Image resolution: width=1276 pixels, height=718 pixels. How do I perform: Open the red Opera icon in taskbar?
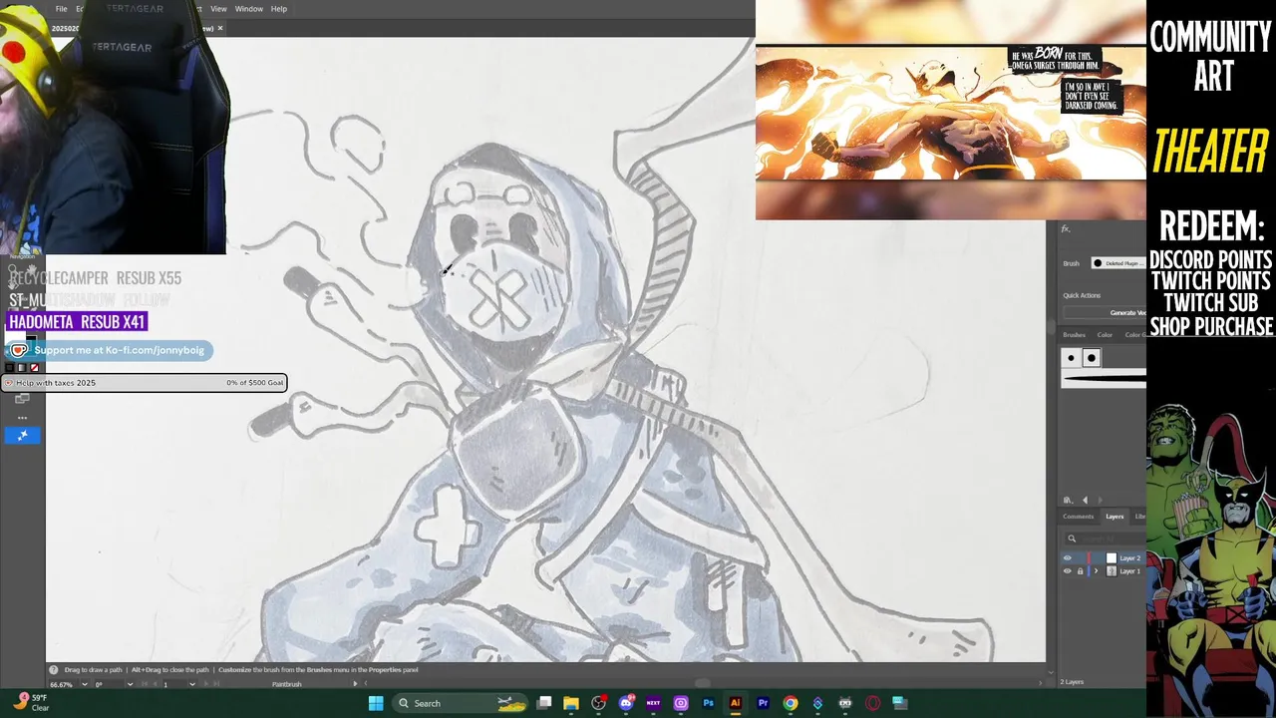pos(872,703)
